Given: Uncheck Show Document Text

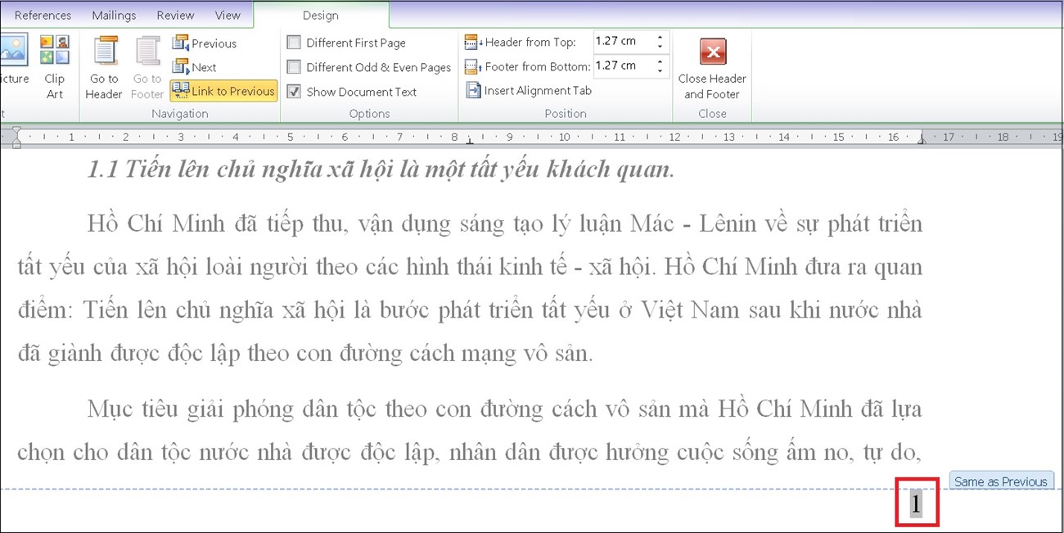Looking at the screenshot, I should coord(293,91).
